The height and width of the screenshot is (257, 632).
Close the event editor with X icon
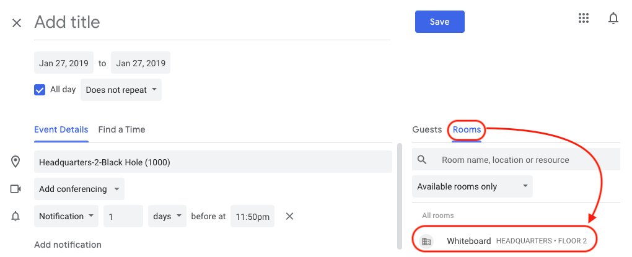tap(17, 23)
